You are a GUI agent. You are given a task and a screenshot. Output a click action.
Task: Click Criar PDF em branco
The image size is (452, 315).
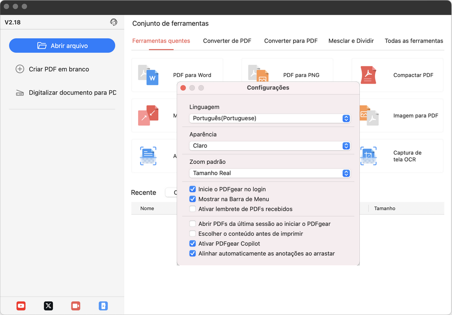click(x=58, y=69)
